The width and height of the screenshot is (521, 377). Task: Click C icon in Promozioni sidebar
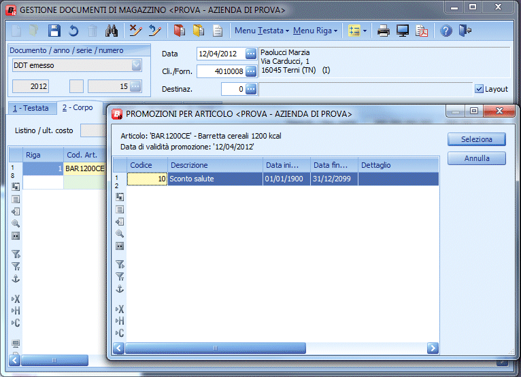pos(120,333)
